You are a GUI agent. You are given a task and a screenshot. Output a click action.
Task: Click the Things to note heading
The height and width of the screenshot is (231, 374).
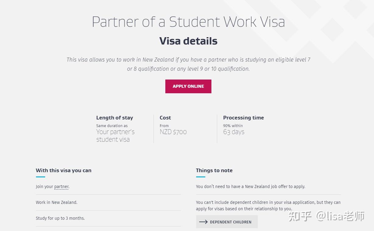pos(214,170)
